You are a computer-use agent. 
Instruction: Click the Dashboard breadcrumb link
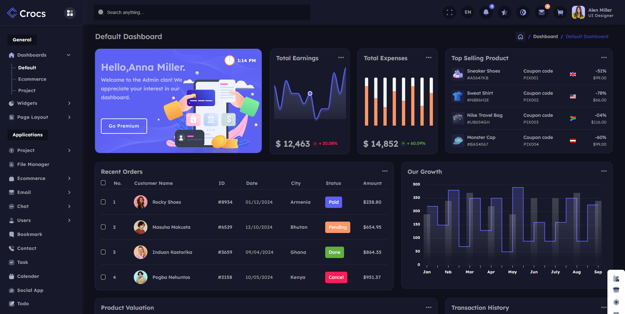click(x=545, y=36)
